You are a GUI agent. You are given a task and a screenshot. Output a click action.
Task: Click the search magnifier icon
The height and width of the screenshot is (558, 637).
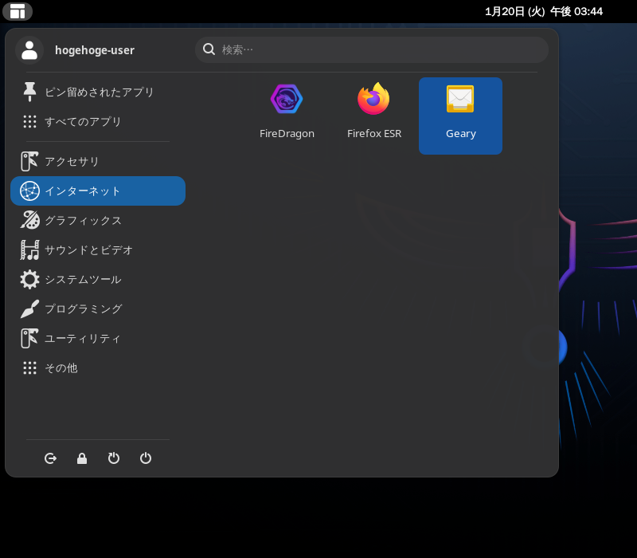pos(209,49)
